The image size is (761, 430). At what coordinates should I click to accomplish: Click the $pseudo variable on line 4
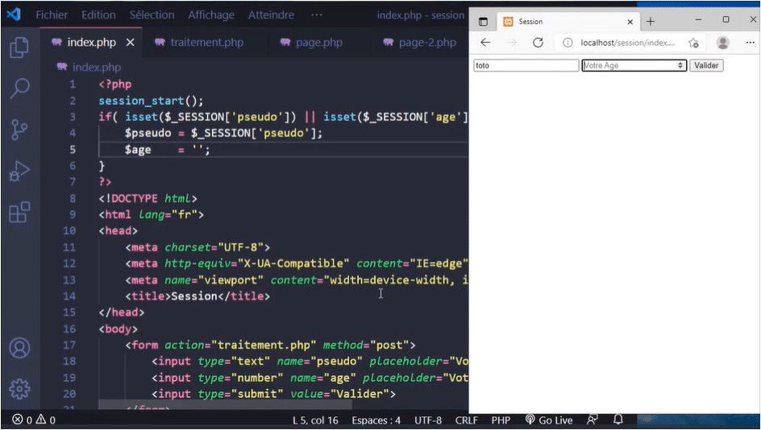point(148,133)
